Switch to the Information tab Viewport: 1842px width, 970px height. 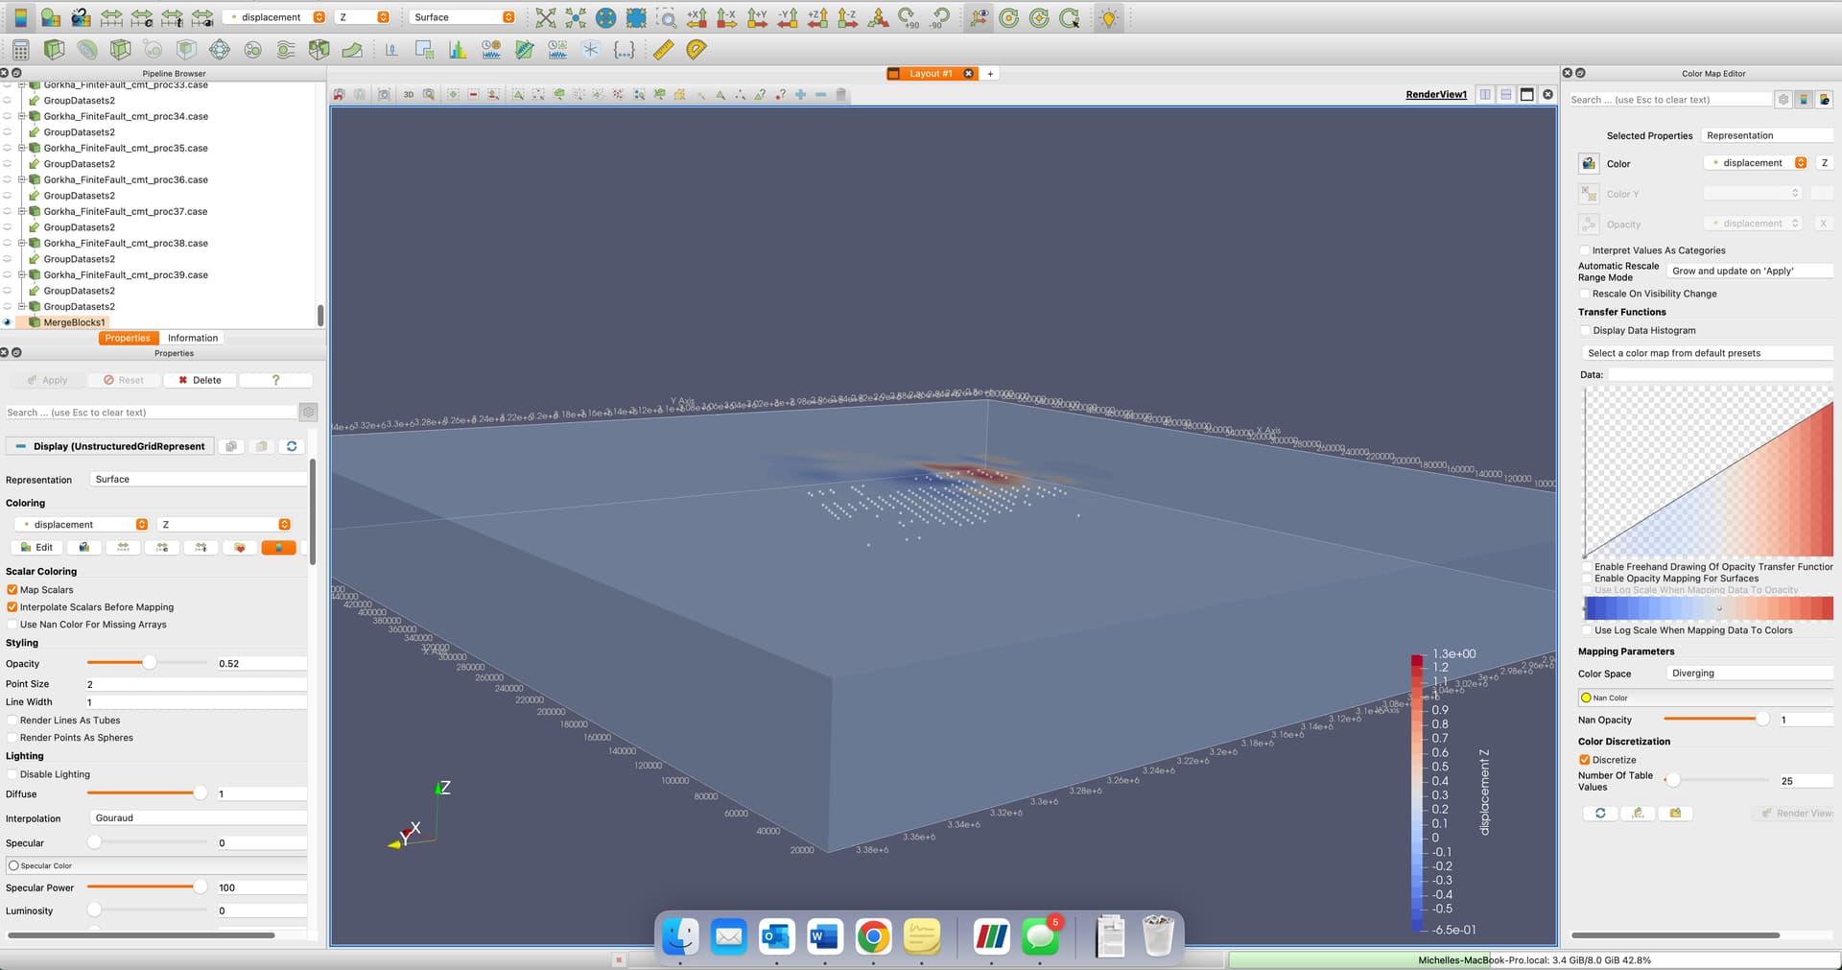coord(193,338)
